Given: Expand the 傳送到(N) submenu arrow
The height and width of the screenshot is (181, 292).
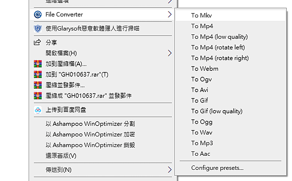Looking at the screenshot, I should click(x=169, y=170).
